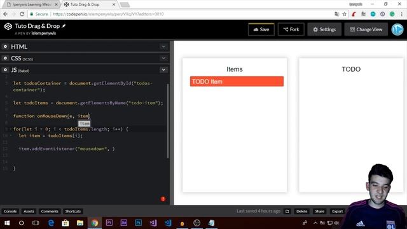Open Task View on the taskbar
The height and width of the screenshot is (229, 407).
click(36, 223)
